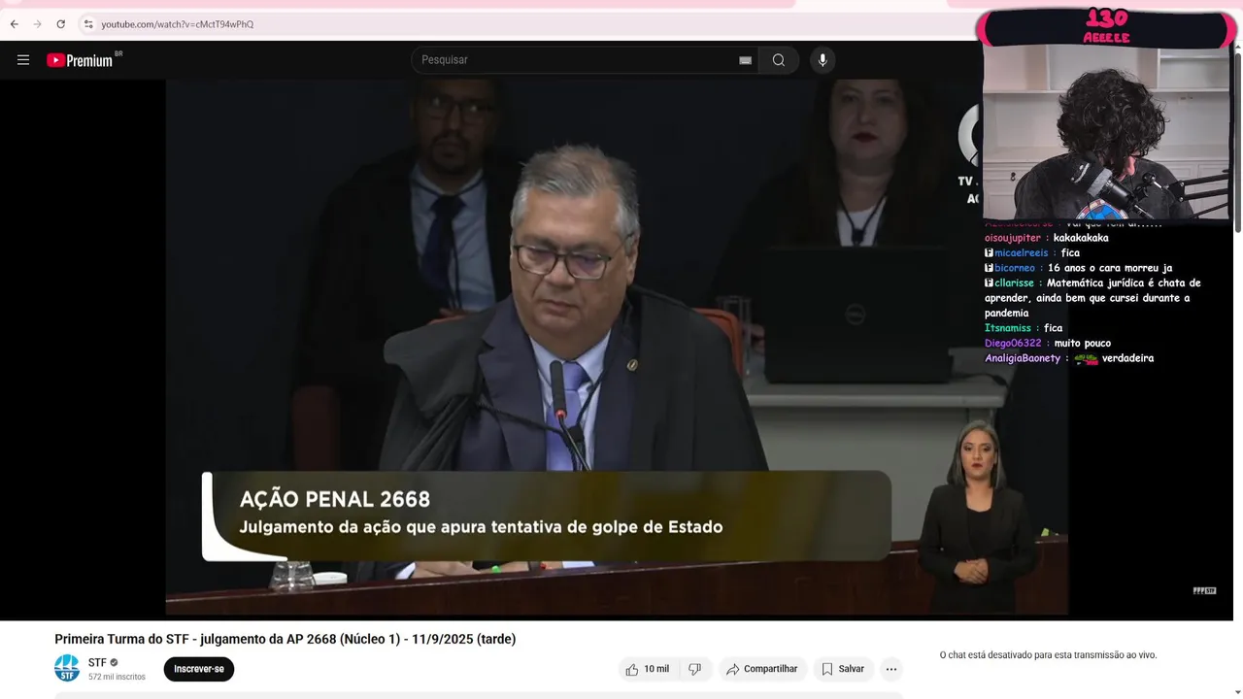Screen dimensions: 1243x699
Task: Click the Compartilhar share button
Action: coord(762,669)
